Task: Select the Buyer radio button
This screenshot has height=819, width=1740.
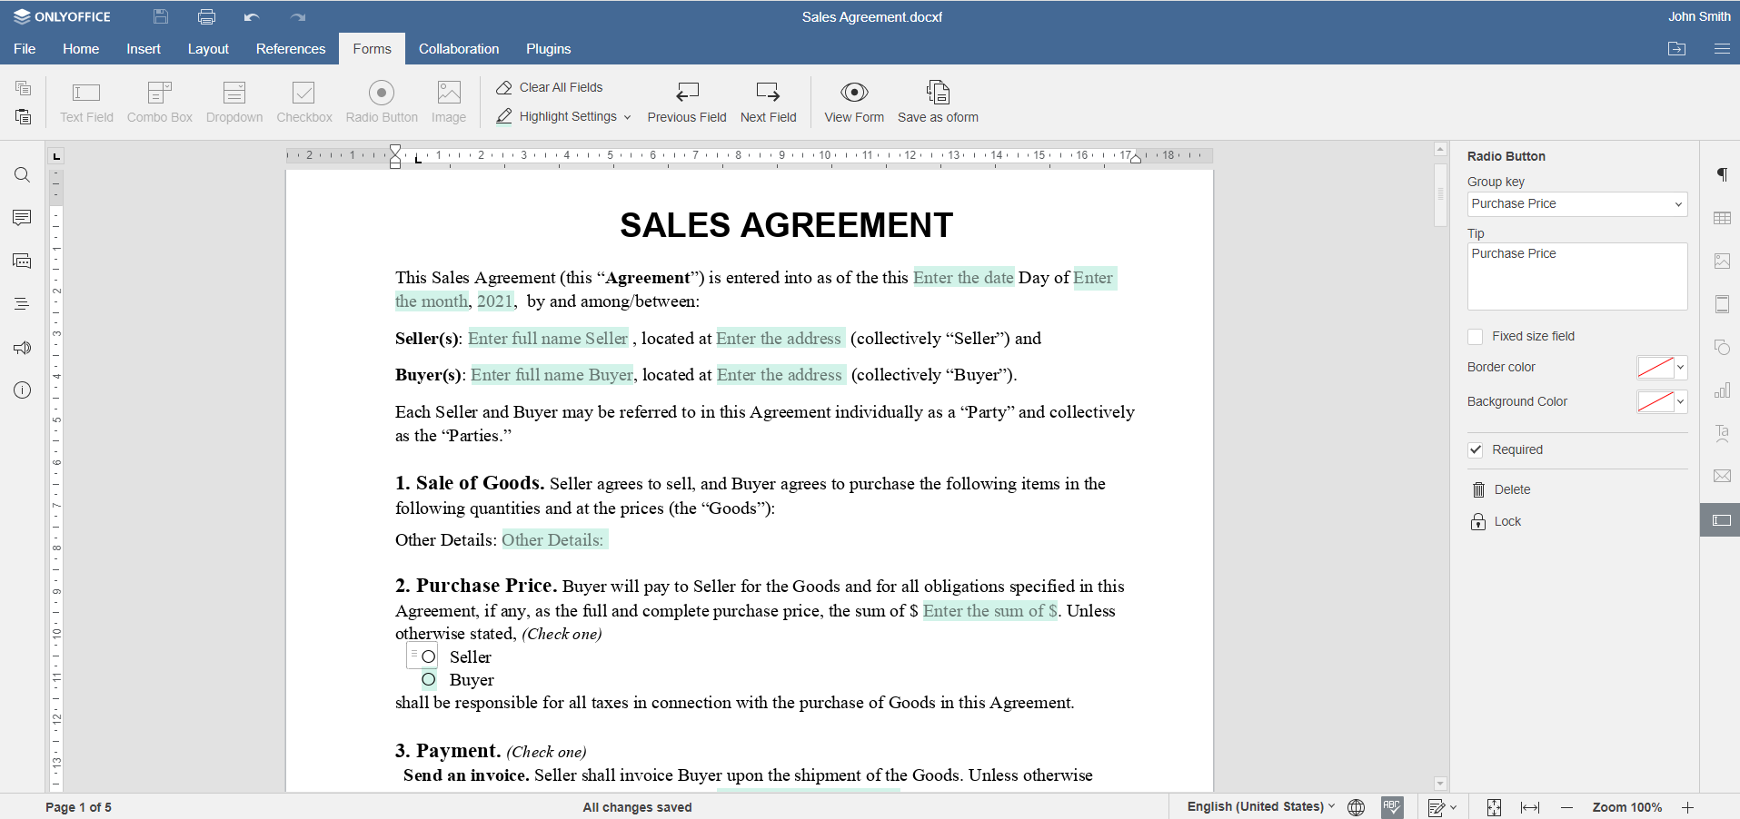Action: pos(427,679)
